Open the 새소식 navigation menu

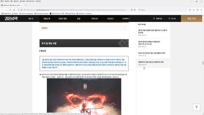[x=31, y=19]
